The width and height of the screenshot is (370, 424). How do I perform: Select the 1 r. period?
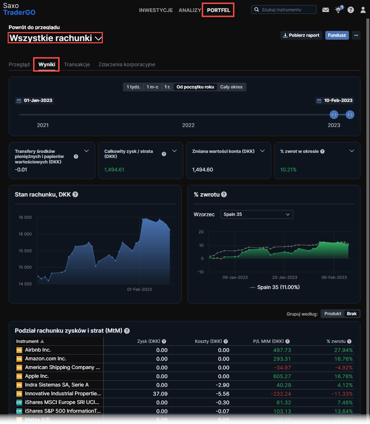pyautogui.click(x=168, y=87)
